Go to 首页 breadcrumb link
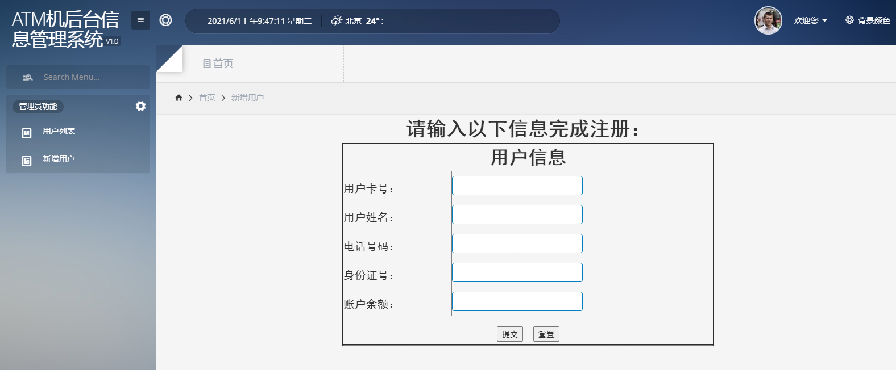The height and width of the screenshot is (370, 896). [207, 98]
